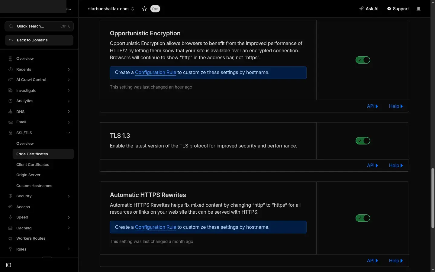
Task: Open the user account profile icon
Action: pyautogui.click(x=419, y=9)
